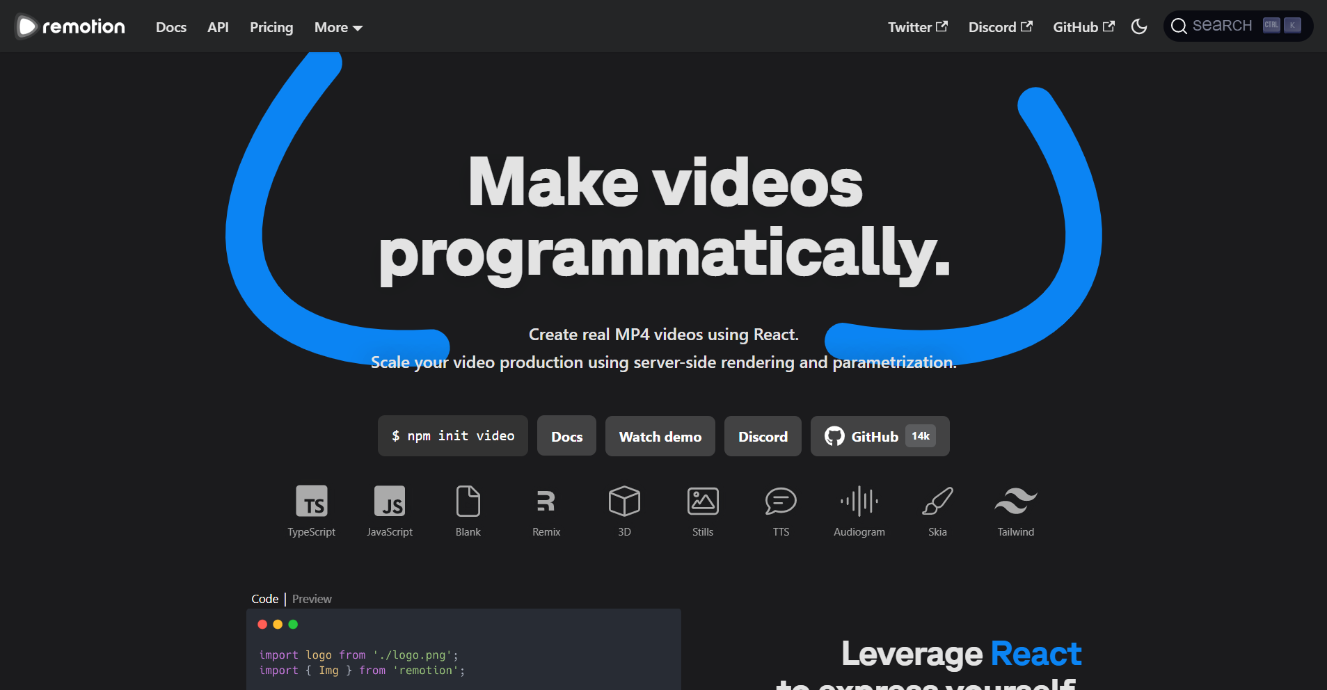Click the green dot in code window
Viewport: 1327px width, 690px height.
293,624
